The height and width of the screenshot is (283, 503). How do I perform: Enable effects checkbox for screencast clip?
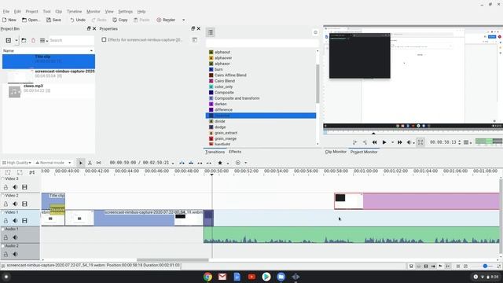click(104, 39)
